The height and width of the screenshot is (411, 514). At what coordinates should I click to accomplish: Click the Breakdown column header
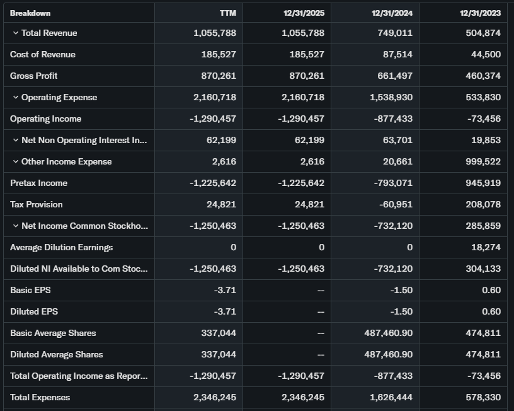30,13
